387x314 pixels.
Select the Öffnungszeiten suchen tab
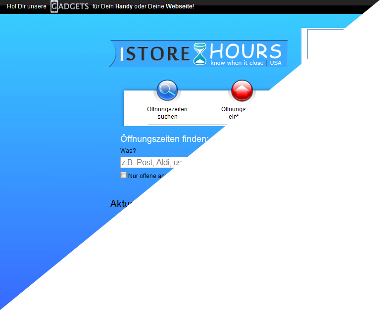[167, 113]
